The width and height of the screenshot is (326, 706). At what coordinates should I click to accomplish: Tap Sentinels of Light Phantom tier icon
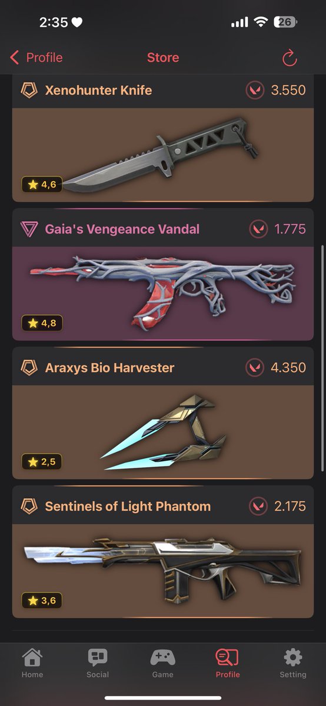(x=29, y=506)
